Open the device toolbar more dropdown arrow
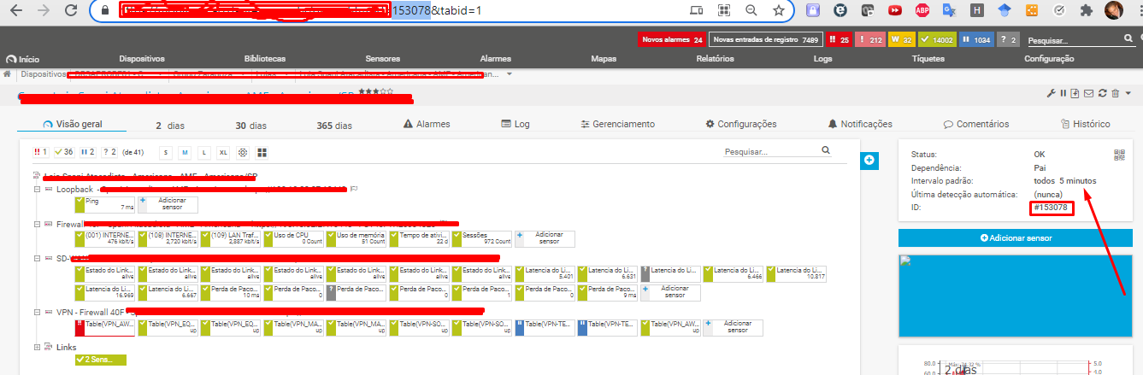The width and height of the screenshot is (1143, 375). click(x=1128, y=93)
